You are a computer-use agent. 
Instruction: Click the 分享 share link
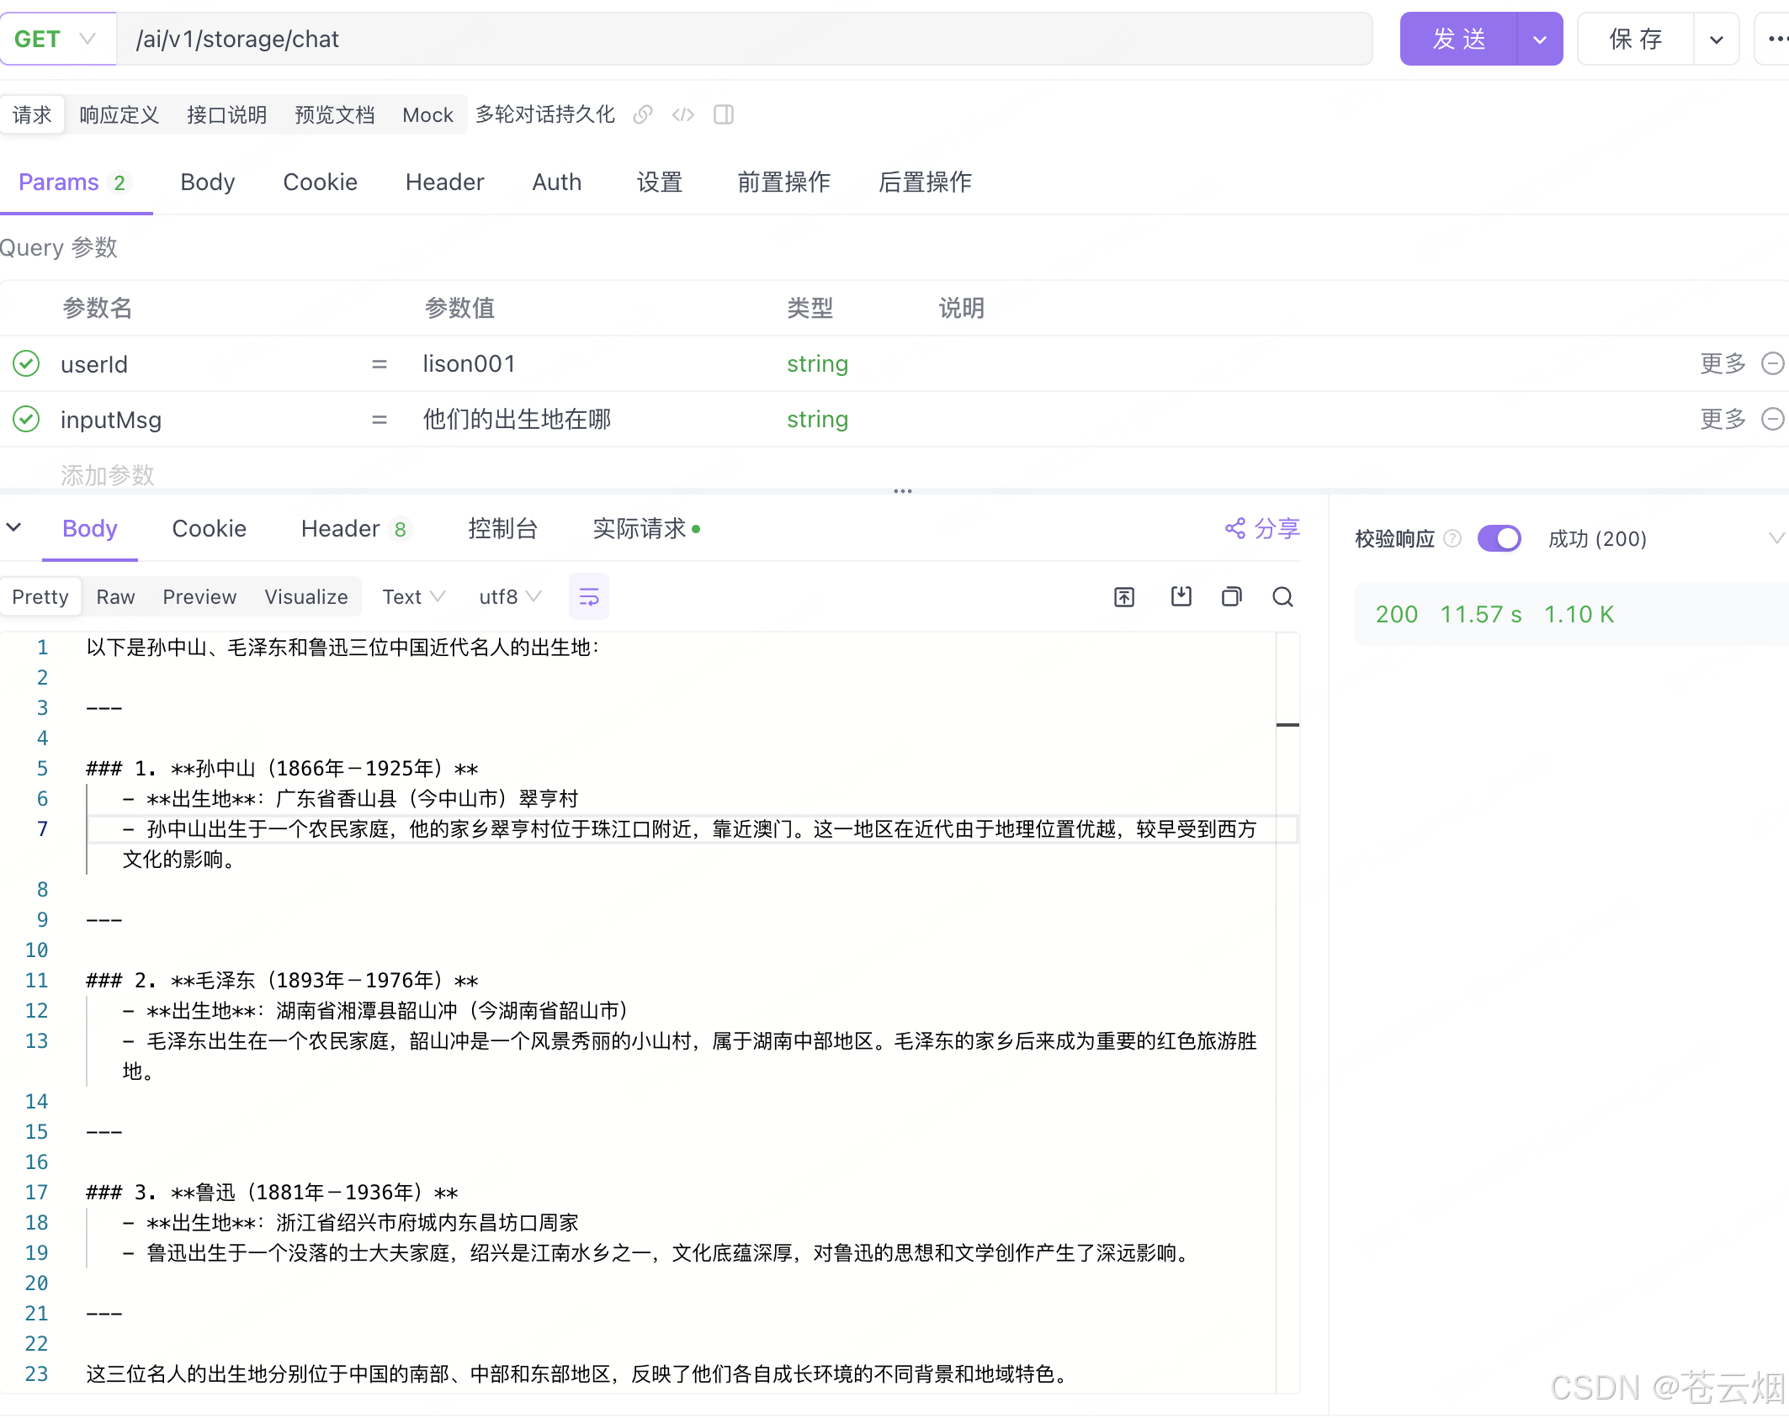pyautogui.click(x=1263, y=528)
